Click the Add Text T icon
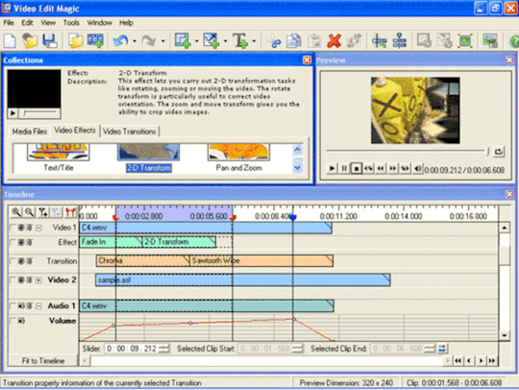The width and height of the screenshot is (519, 390). tap(240, 41)
